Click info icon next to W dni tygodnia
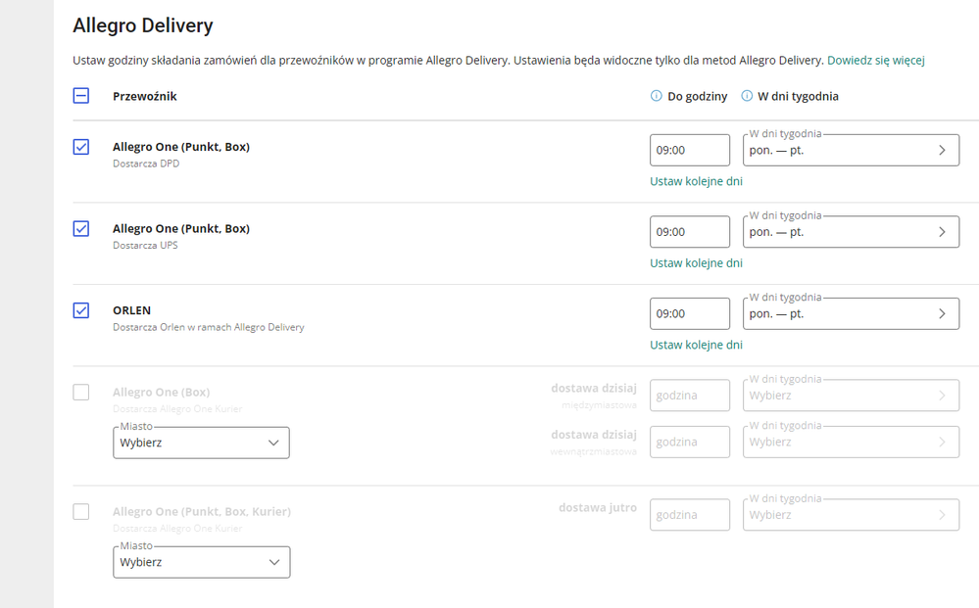Image resolution: width=979 pixels, height=608 pixels. coord(747,96)
